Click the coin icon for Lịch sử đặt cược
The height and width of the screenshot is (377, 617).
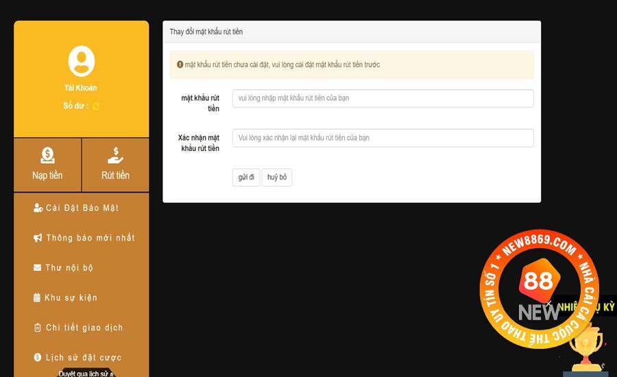pos(38,357)
